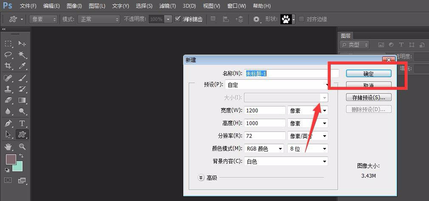Open the 背景内容 白色 dropdown
Image resolution: width=429 pixels, height=201 pixels.
coord(286,162)
